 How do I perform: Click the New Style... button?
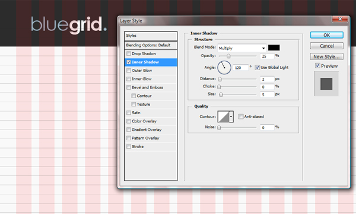point(327,56)
